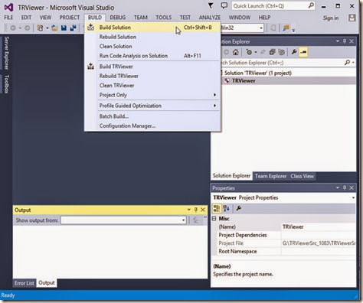Toggle Alphabetical sort in Properties panel

[227, 208]
